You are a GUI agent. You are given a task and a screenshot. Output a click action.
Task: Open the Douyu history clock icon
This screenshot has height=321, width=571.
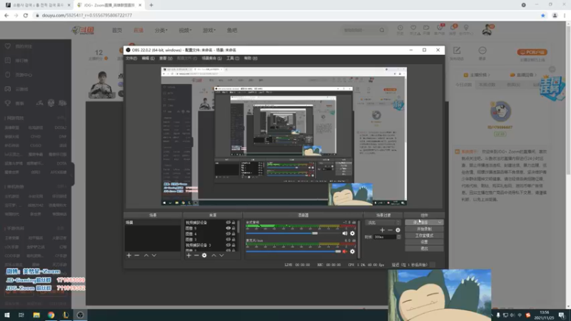[x=400, y=28]
